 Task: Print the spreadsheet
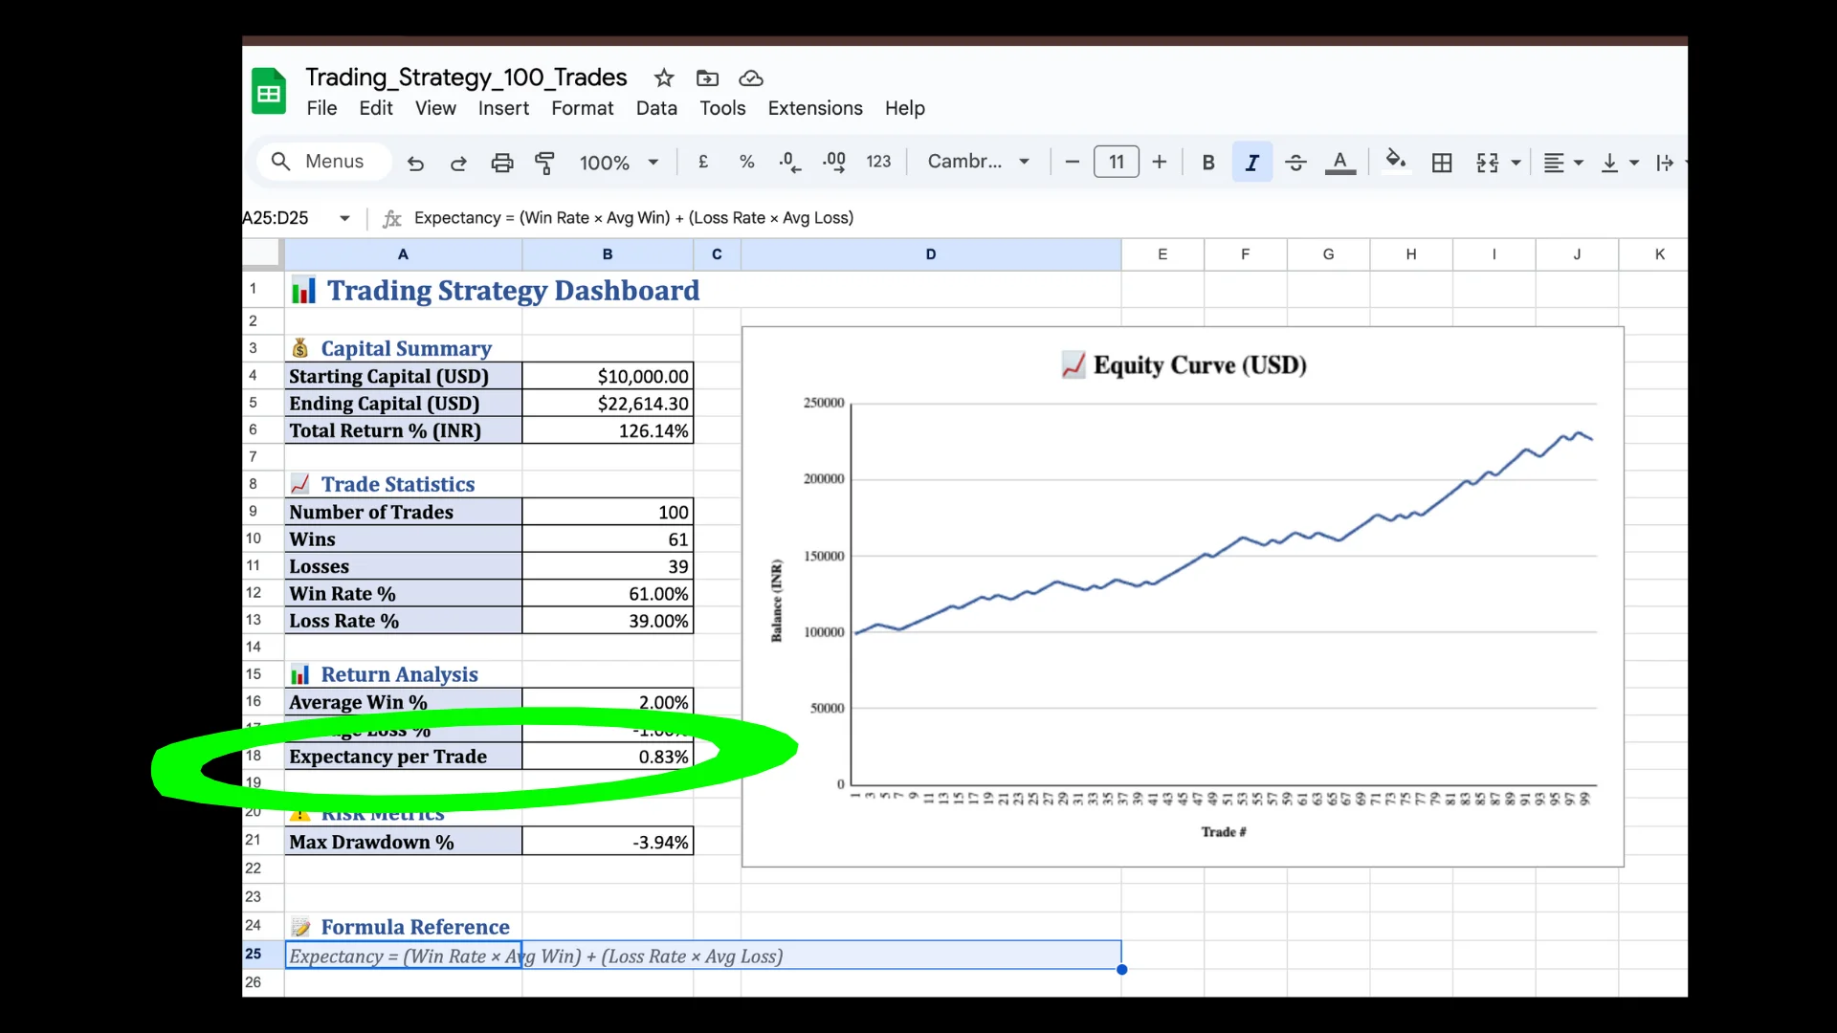(501, 163)
